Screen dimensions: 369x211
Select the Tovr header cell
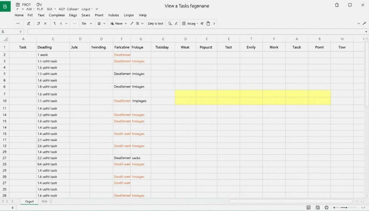coord(342,47)
